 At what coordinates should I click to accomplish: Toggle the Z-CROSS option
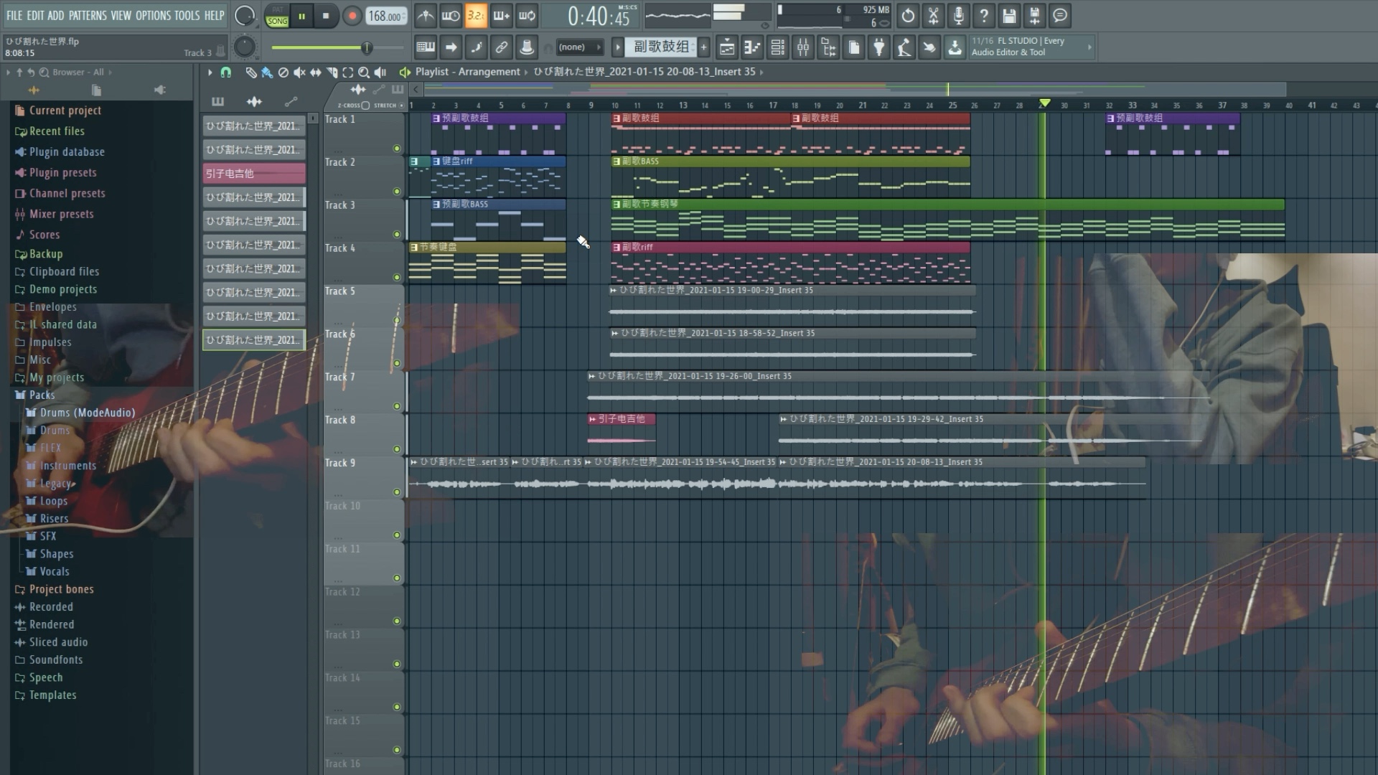tap(365, 105)
